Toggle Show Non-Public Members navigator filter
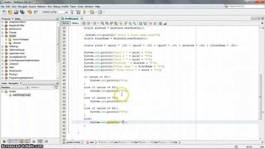This screenshot has height=149, width=265. point(22,141)
